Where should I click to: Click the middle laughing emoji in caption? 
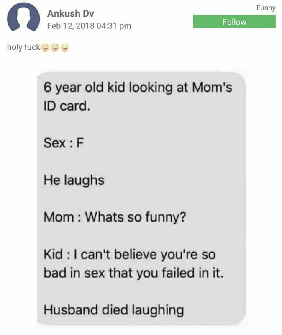(x=55, y=47)
